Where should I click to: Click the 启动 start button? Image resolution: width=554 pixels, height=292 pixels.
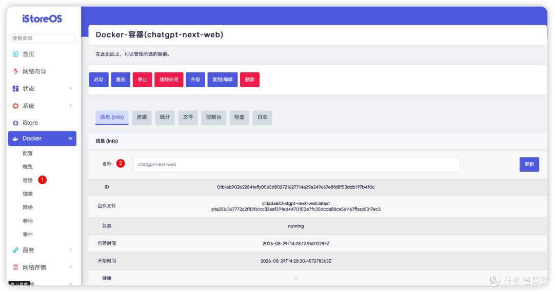coord(98,80)
